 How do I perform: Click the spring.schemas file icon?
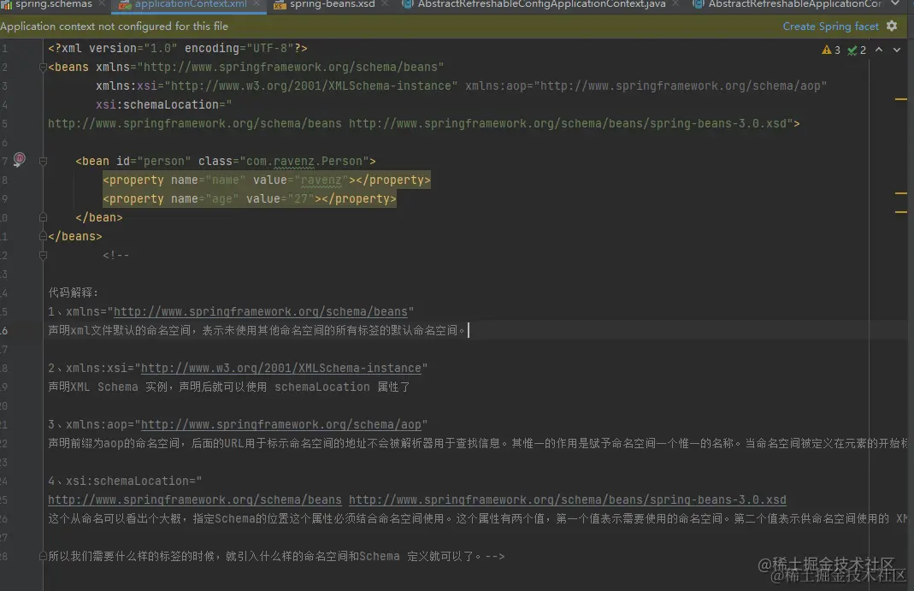pyautogui.click(x=6, y=4)
